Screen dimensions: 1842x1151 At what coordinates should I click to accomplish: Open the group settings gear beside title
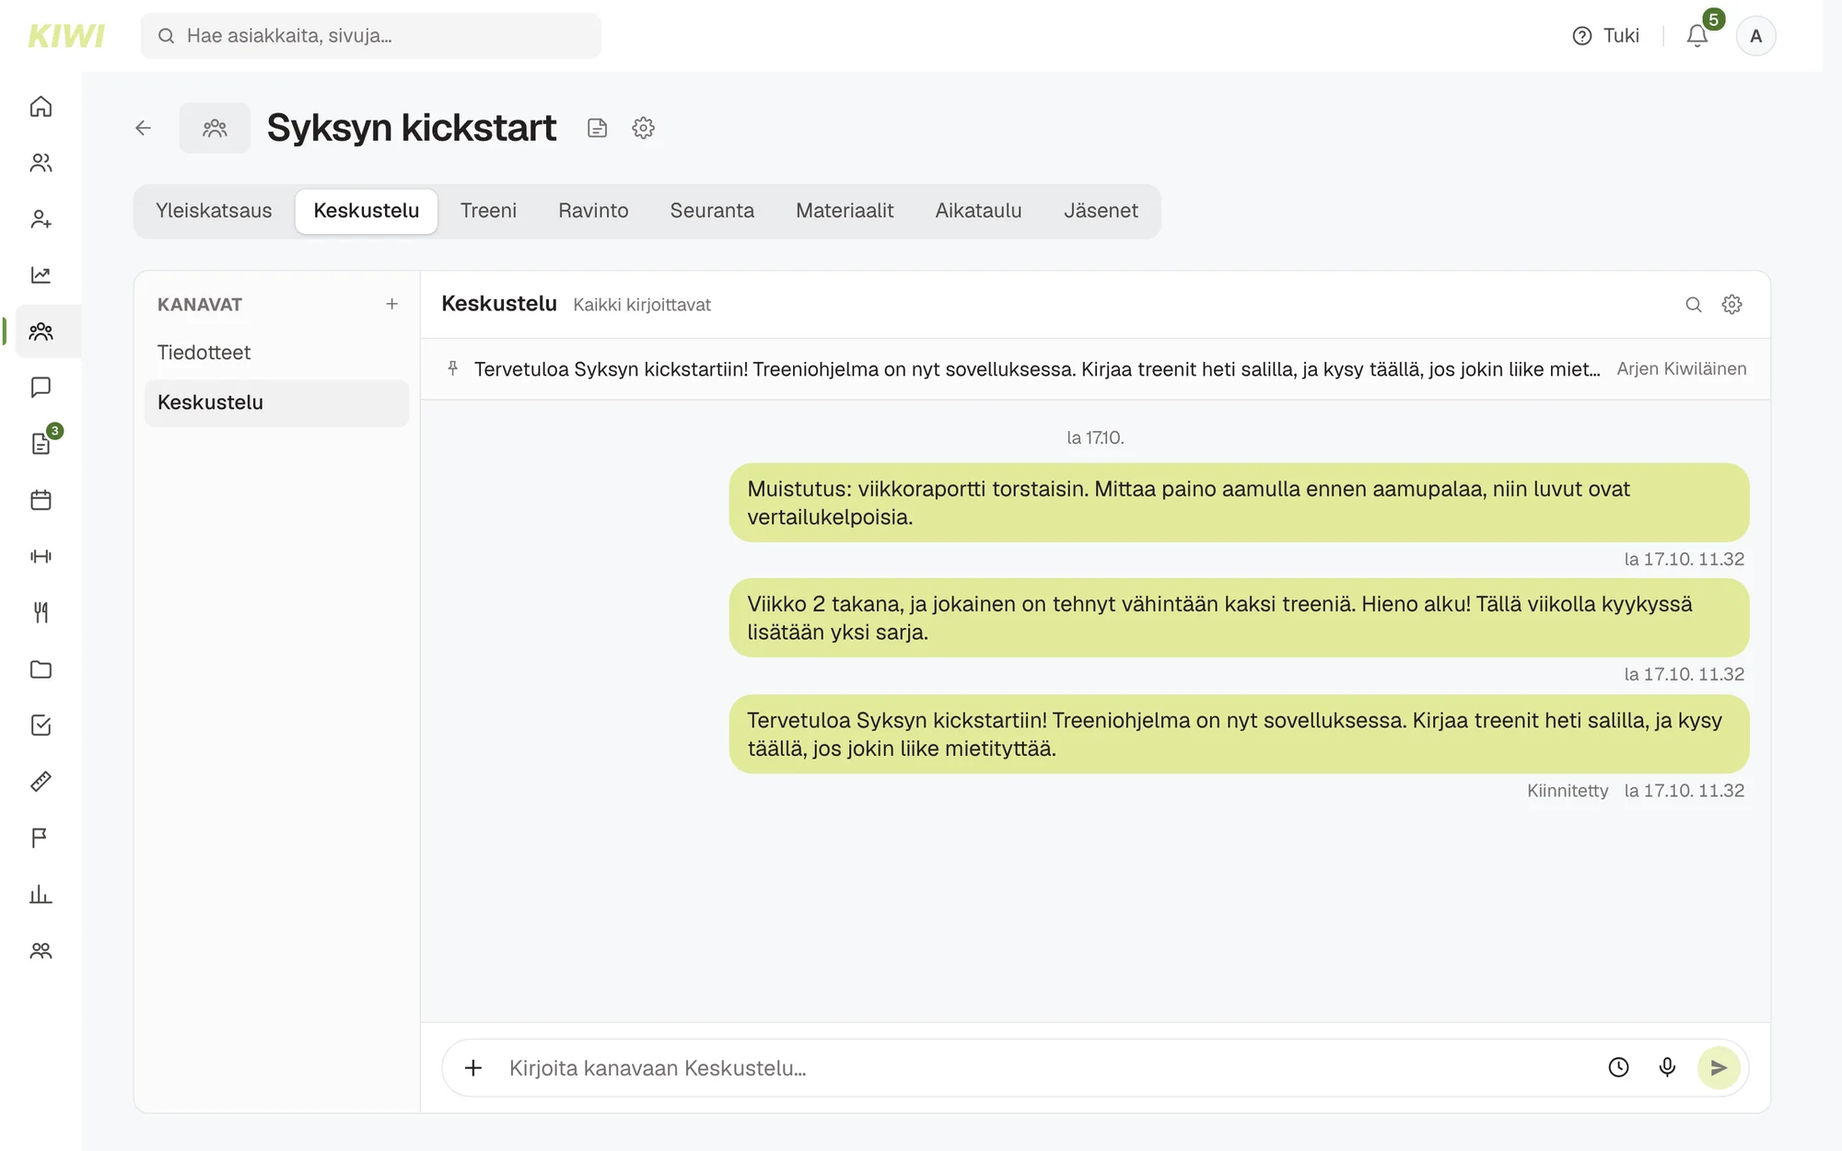[x=643, y=128]
